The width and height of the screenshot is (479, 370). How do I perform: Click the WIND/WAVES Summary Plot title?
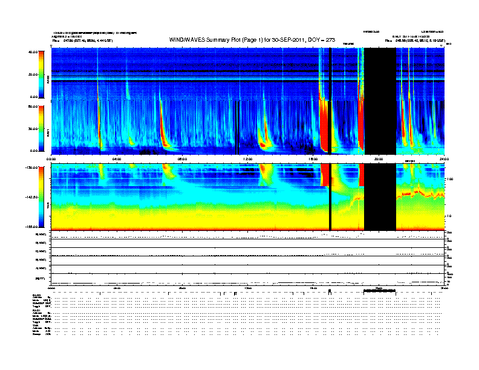tap(252, 40)
